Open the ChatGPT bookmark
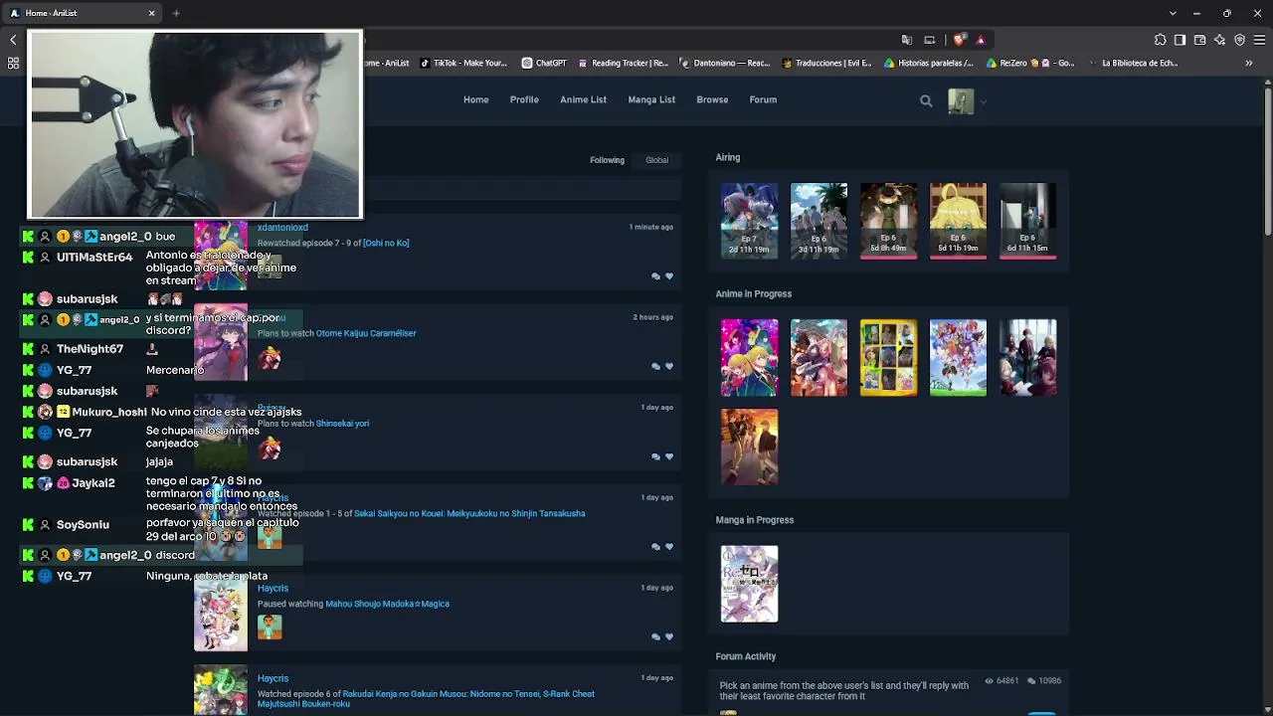1273x716 pixels. [x=544, y=63]
